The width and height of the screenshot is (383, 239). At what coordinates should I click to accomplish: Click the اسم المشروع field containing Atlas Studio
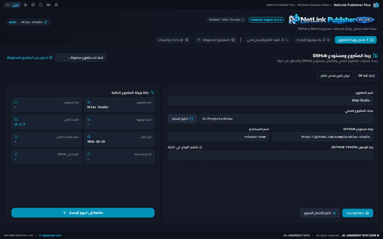click(x=270, y=100)
